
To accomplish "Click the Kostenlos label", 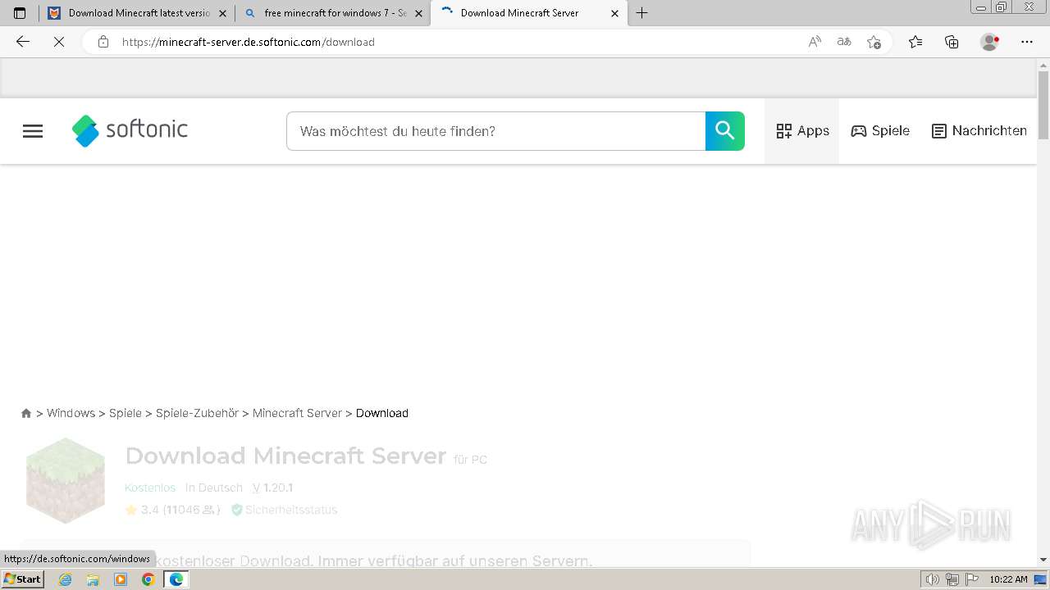I will pos(150,488).
